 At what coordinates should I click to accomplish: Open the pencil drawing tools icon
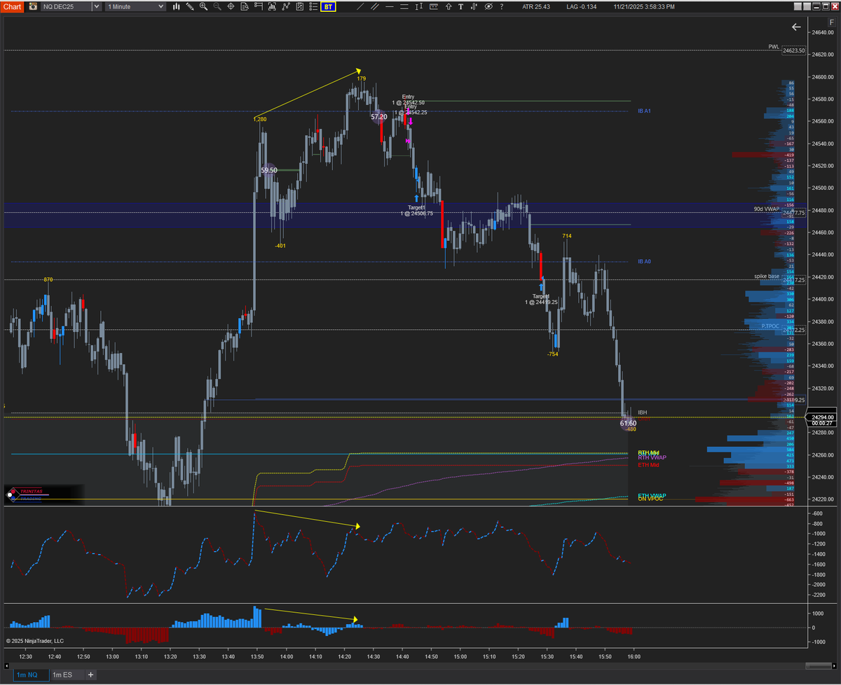(x=191, y=6)
